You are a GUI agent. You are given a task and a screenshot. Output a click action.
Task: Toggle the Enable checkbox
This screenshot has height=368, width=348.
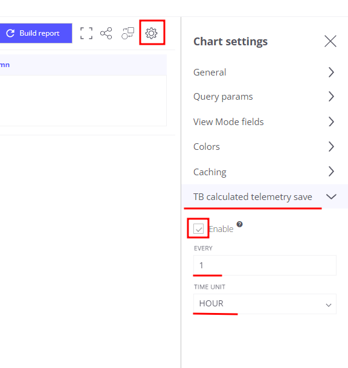(198, 228)
